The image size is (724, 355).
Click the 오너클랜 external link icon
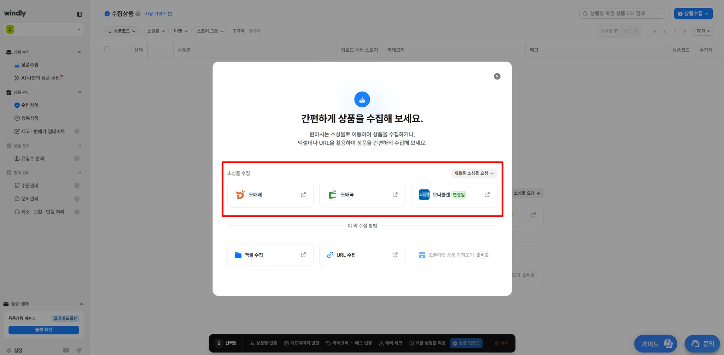[487, 195]
